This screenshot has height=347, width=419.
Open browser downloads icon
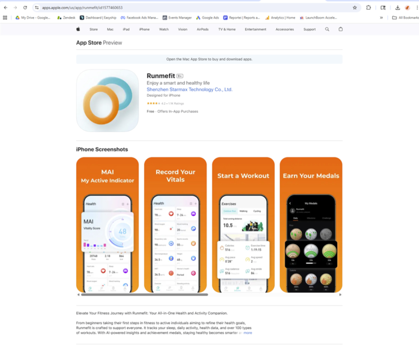[397, 7]
